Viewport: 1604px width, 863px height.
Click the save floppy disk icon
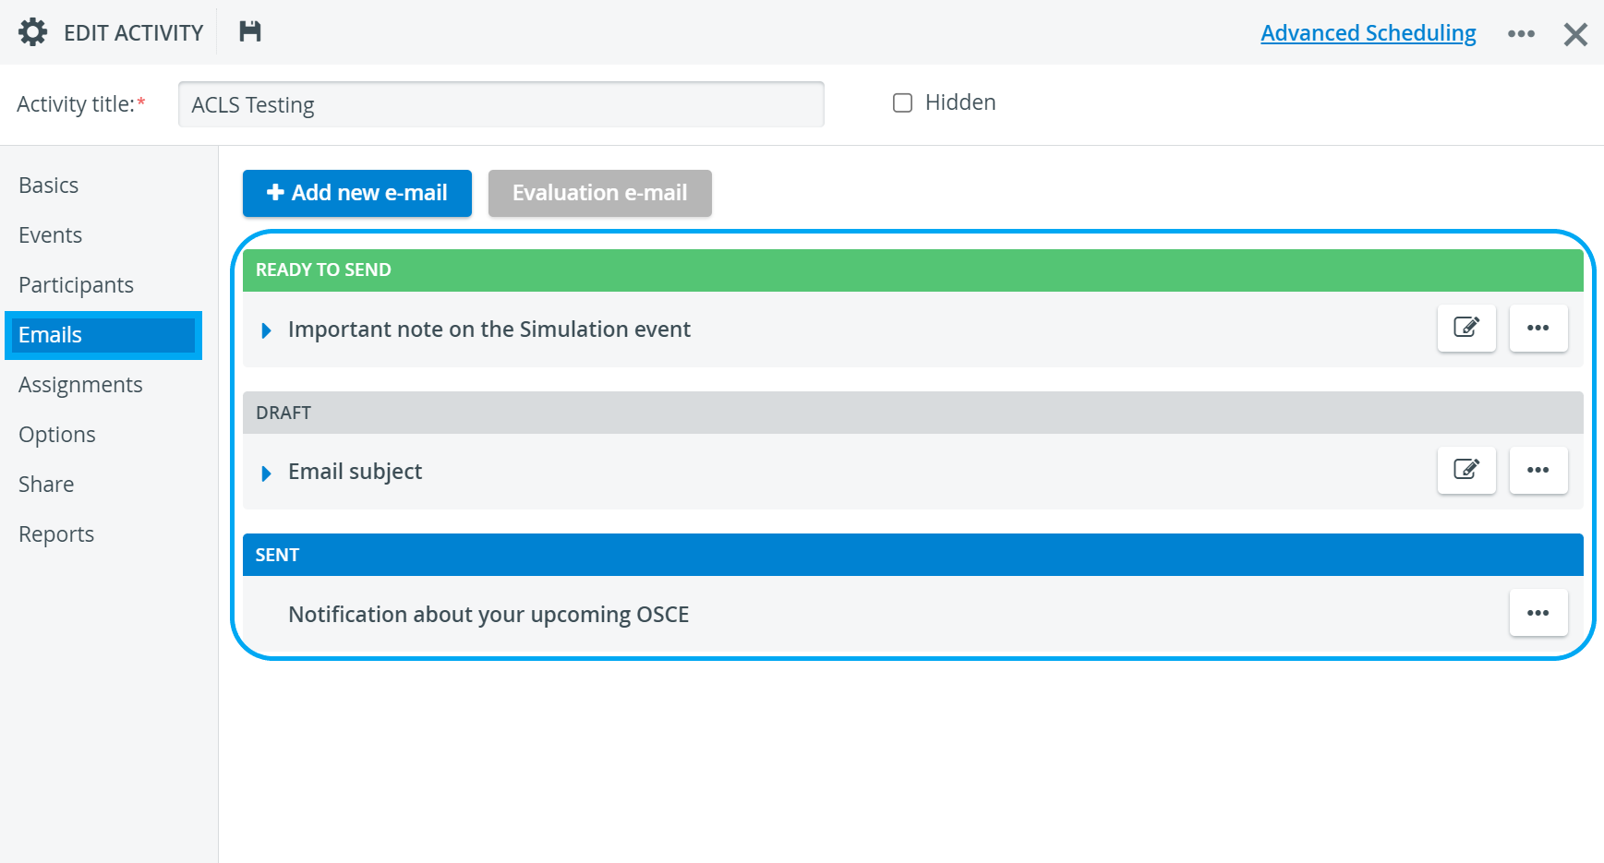(249, 31)
